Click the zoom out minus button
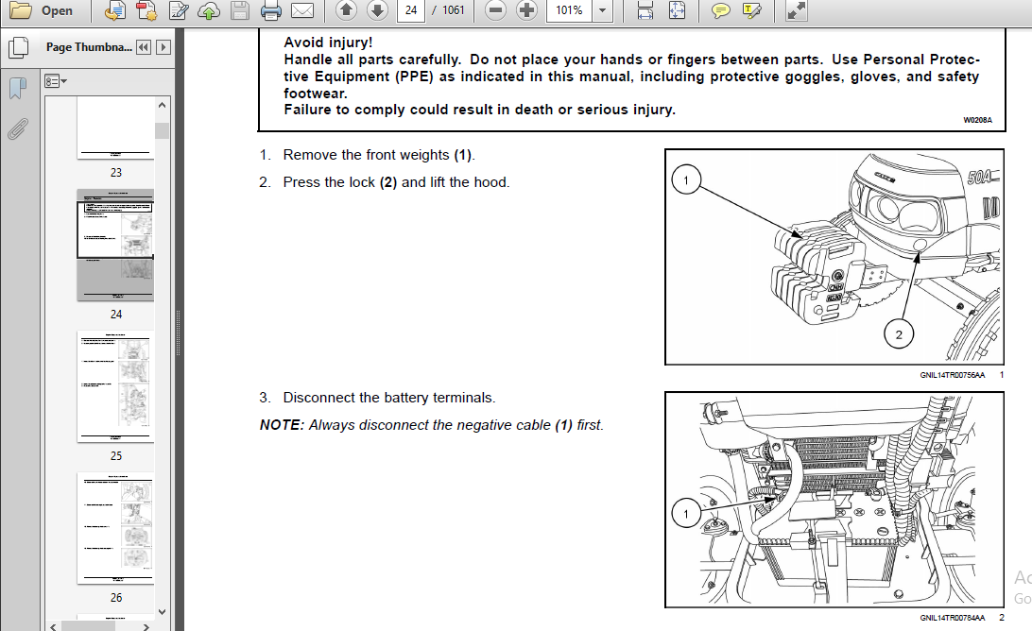Image resolution: width=1032 pixels, height=631 pixels. pos(495,10)
